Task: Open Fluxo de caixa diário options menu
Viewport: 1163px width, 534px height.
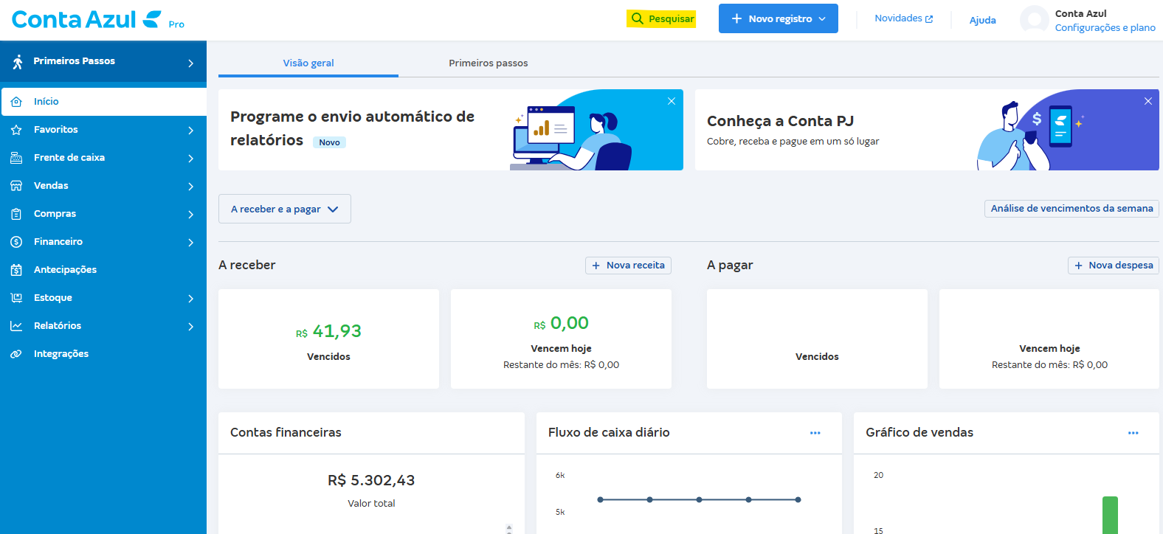Action: (x=815, y=433)
